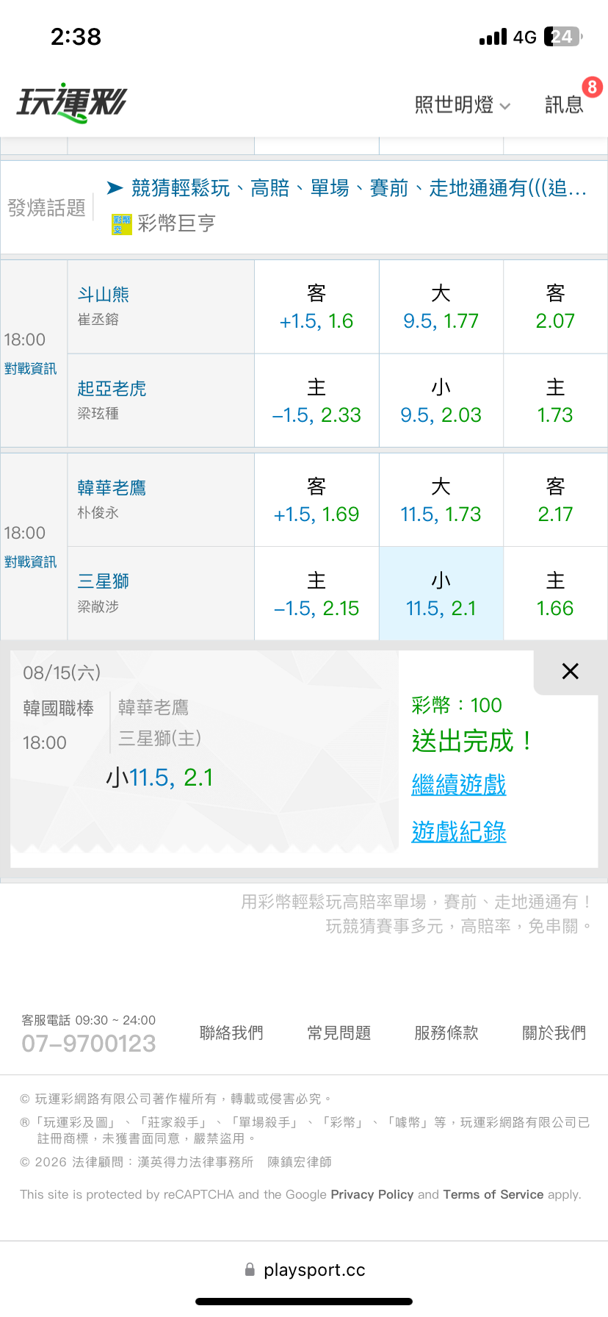Tap the lock icon by playsport.cc
Image resolution: width=608 pixels, height=1317 pixels.
tap(250, 1269)
